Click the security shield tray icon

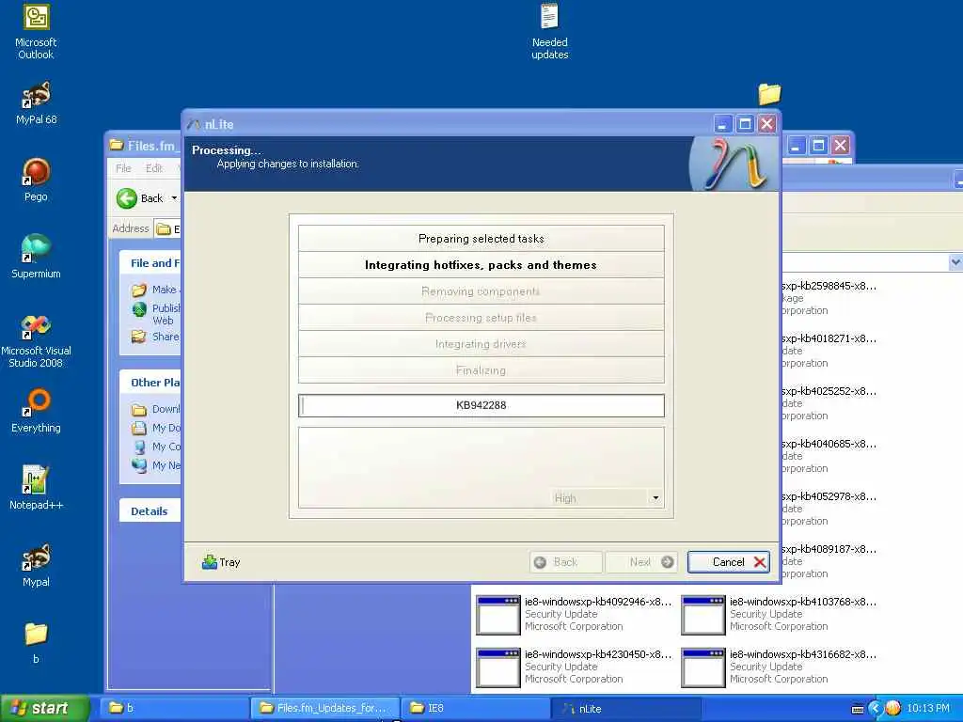[x=893, y=709]
